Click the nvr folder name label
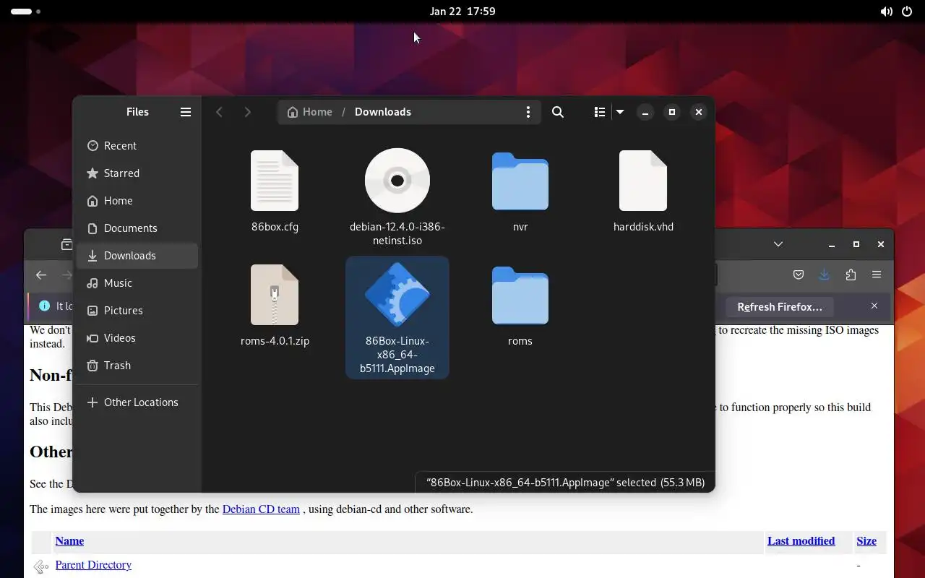Image resolution: width=925 pixels, height=578 pixels. click(520, 227)
